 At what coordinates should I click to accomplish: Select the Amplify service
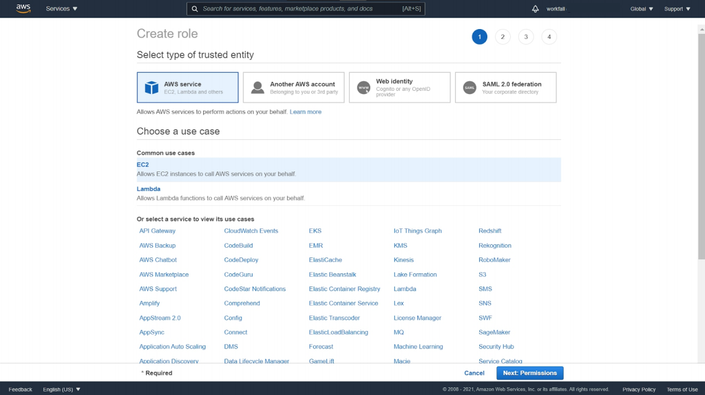pyautogui.click(x=149, y=303)
